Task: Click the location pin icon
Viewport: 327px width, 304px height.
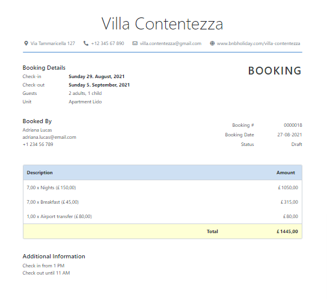Action: (x=26, y=43)
